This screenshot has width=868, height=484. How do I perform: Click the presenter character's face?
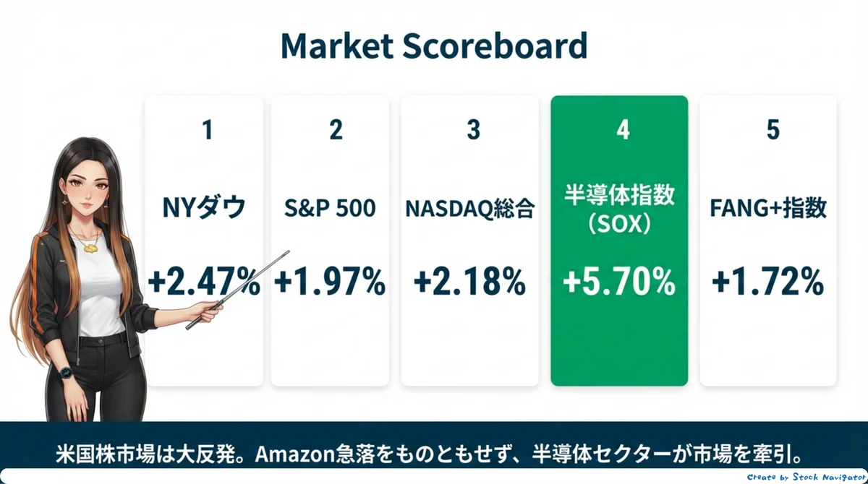pos(86,189)
